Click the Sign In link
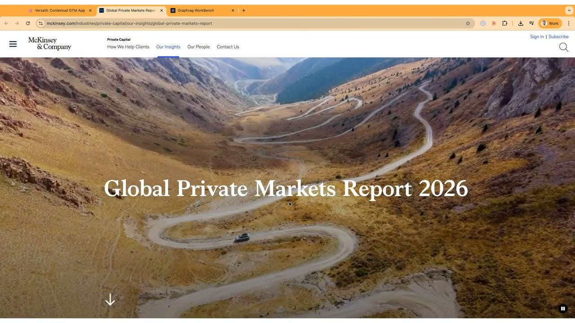 [x=537, y=37]
